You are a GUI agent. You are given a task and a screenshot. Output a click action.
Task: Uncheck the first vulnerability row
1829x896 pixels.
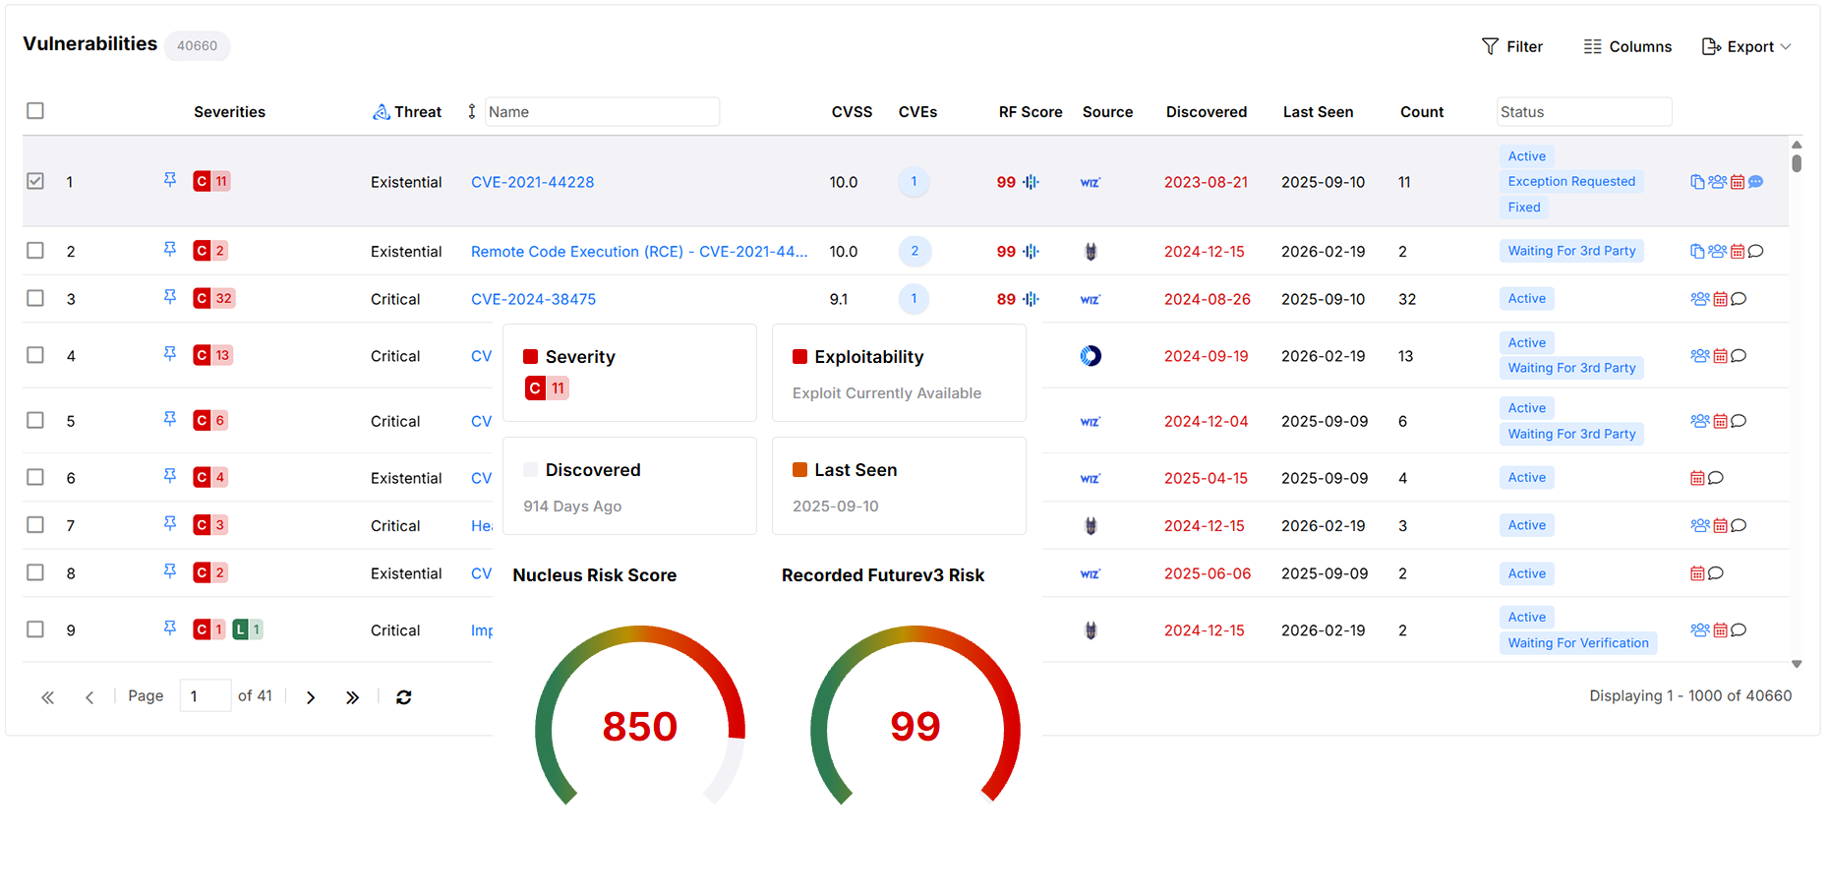[x=35, y=181]
